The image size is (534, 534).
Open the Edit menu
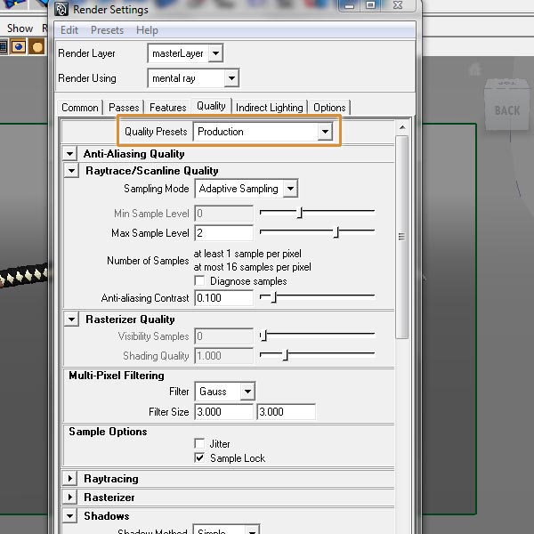[x=69, y=30]
